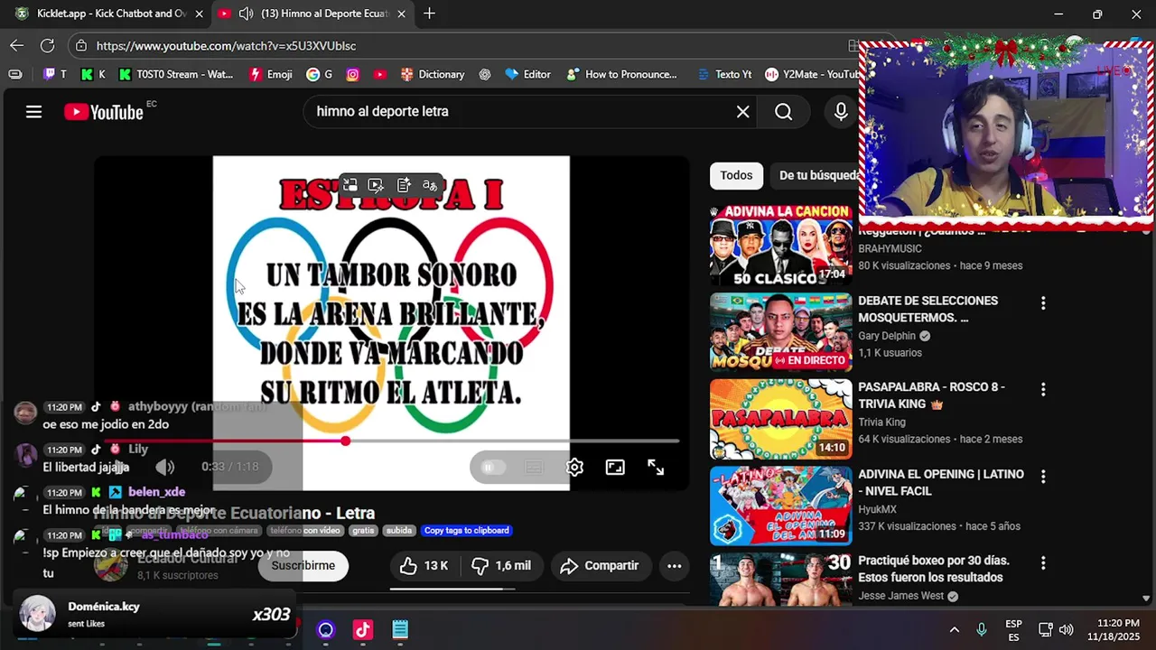Mute the video with the volume icon
This screenshot has height=650, width=1156.
(x=164, y=467)
